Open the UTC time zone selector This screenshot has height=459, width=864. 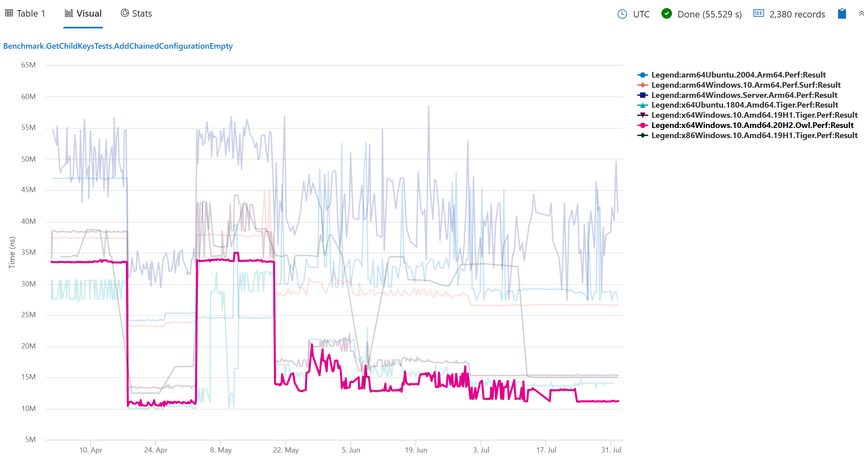(x=640, y=13)
